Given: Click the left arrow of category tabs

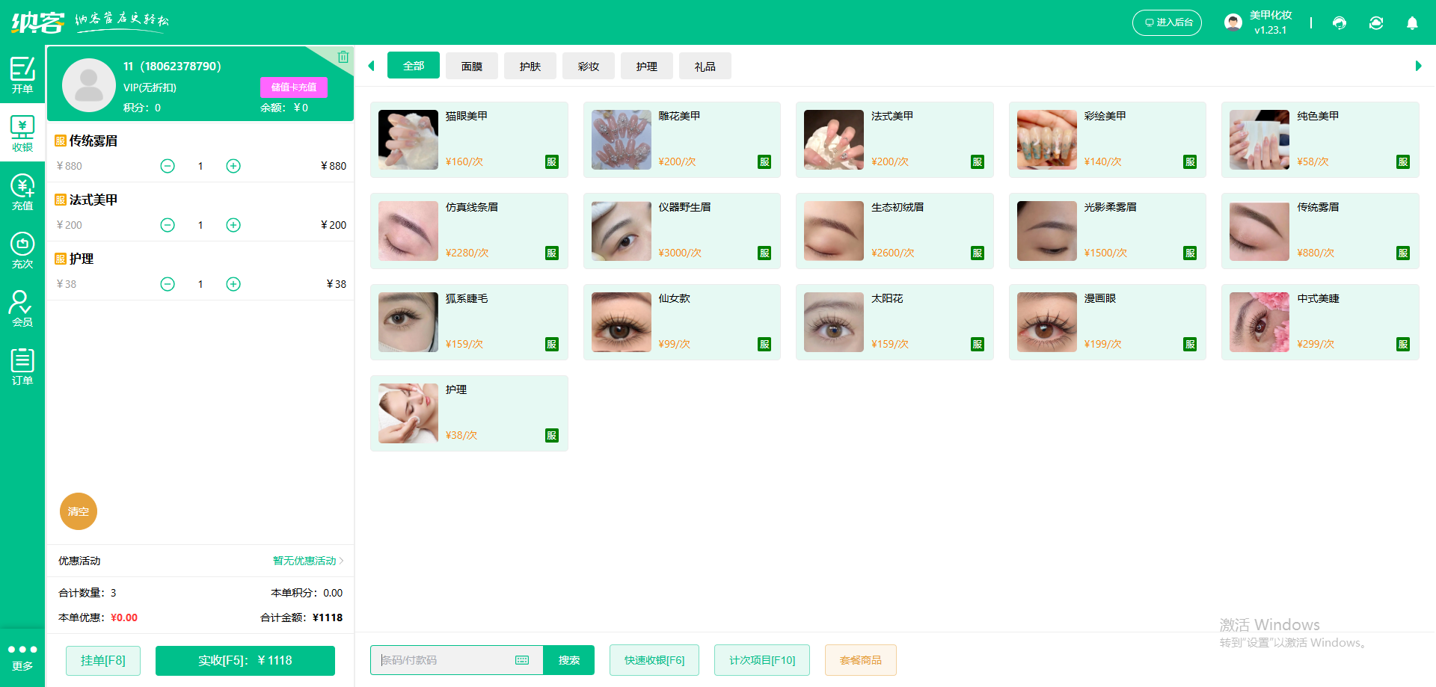Looking at the screenshot, I should pyautogui.click(x=371, y=66).
